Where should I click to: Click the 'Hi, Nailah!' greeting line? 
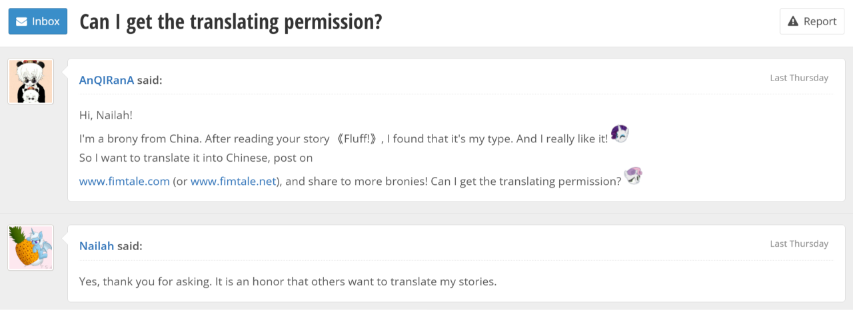pyautogui.click(x=106, y=115)
